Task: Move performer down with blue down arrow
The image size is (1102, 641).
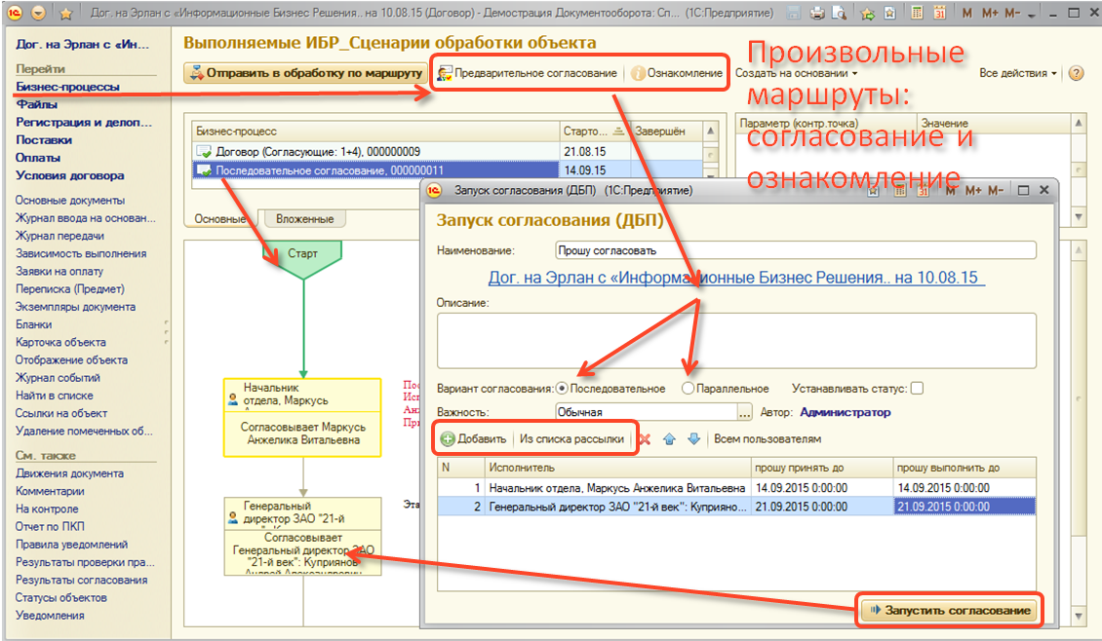Action: [693, 439]
